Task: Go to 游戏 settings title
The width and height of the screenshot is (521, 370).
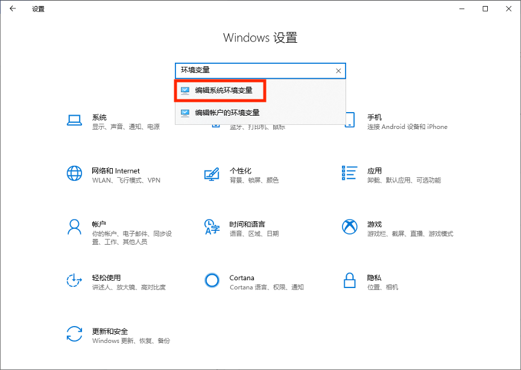Action: 374,224
